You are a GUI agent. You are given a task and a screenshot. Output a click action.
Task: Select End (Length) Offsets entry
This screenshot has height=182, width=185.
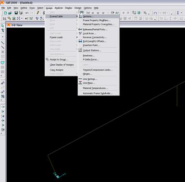tap(99, 41)
